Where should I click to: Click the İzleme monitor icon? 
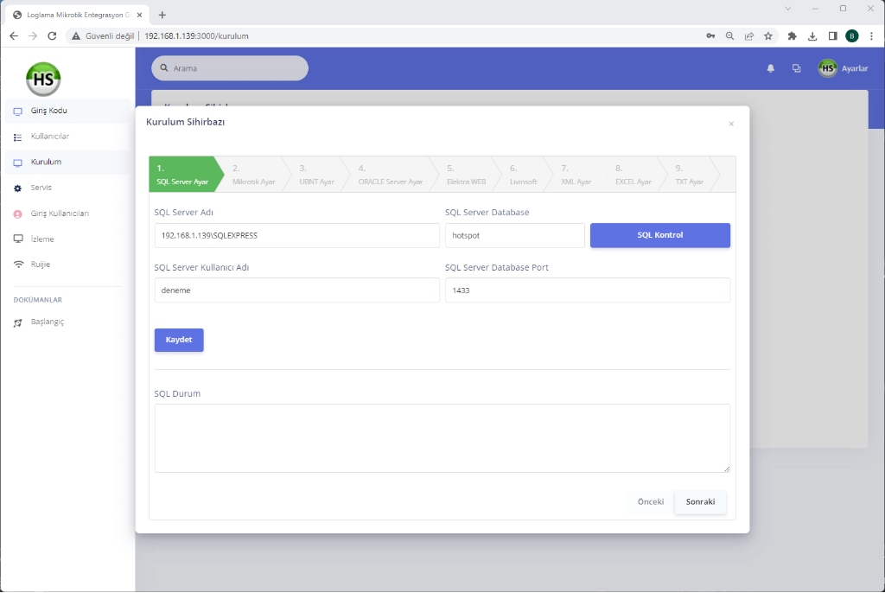click(18, 239)
